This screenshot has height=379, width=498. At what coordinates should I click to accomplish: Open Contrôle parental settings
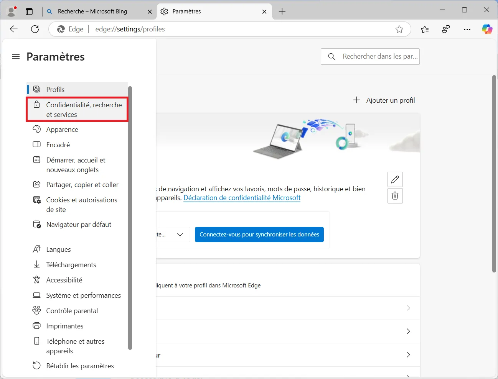click(x=77, y=311)
